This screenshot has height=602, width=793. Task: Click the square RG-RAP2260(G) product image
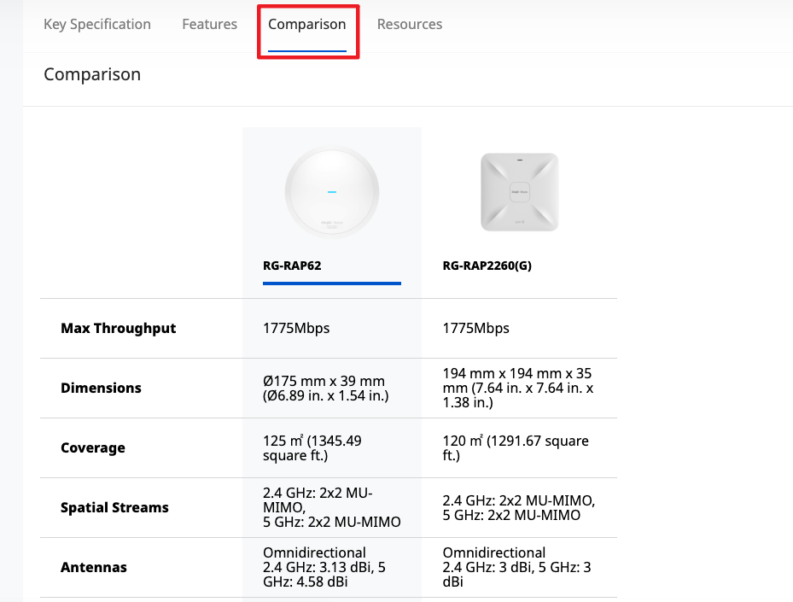pyautogui.click(x=519, y=191)
